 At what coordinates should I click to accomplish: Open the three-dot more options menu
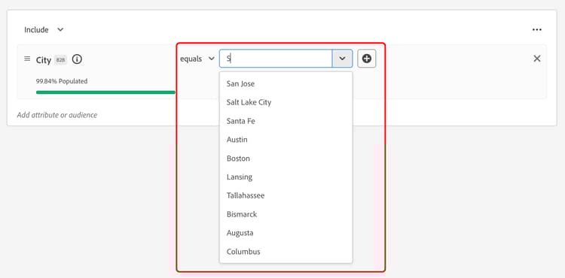(537, 29)
